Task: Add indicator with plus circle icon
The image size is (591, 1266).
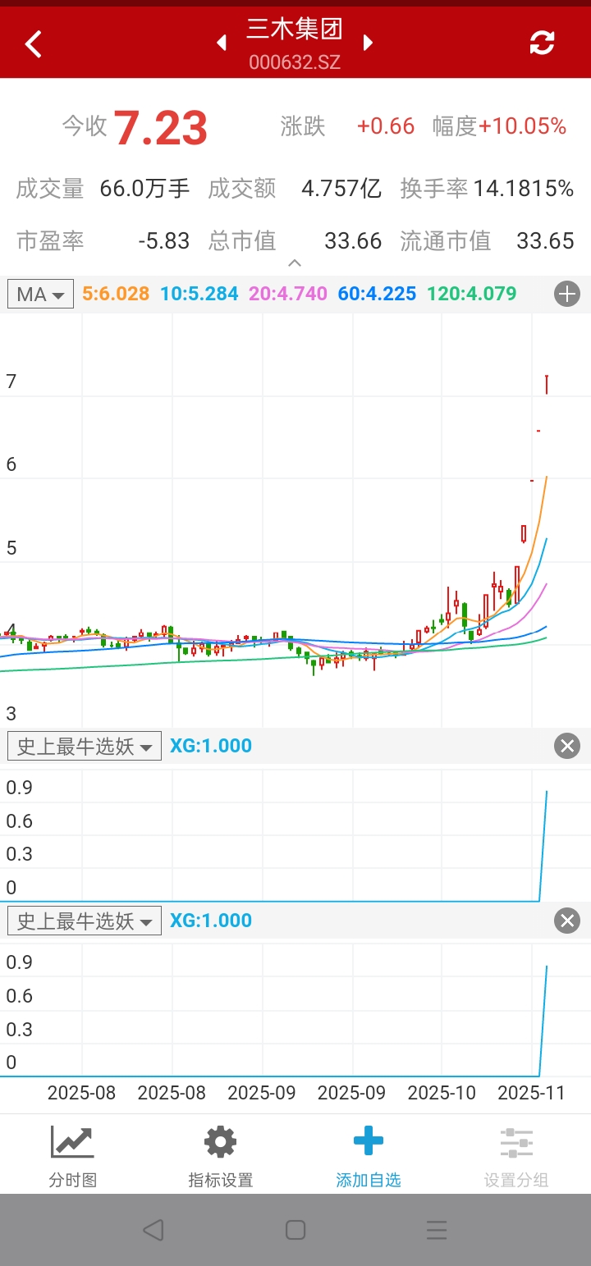Action: click(567, 294)
